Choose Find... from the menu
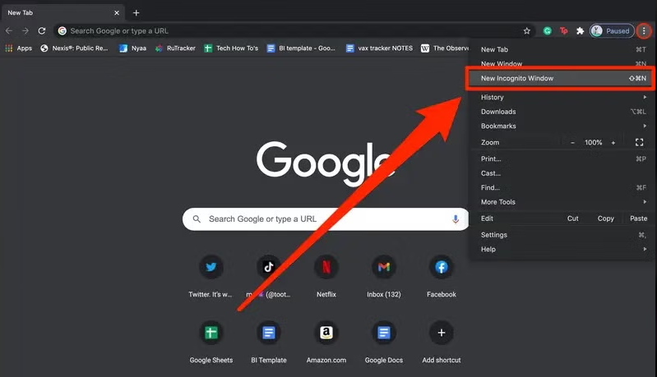Screen dimensions: 657x377 pyautogui.click(x=562, y=187)
